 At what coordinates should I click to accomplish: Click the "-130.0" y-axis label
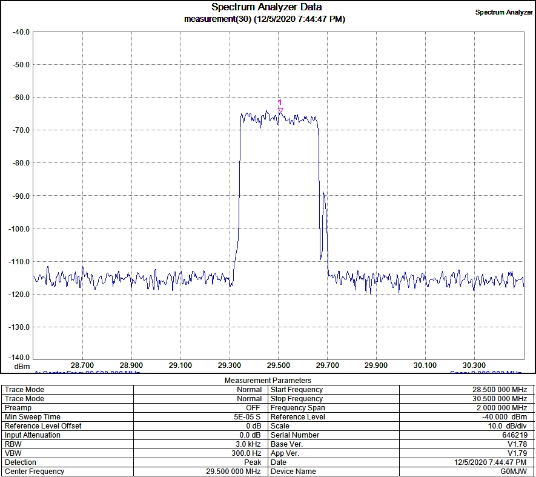tap(19, 327)
